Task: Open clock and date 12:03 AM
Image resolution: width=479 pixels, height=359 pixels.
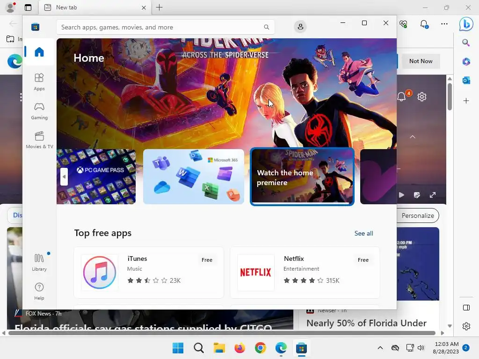Action: 446,348
